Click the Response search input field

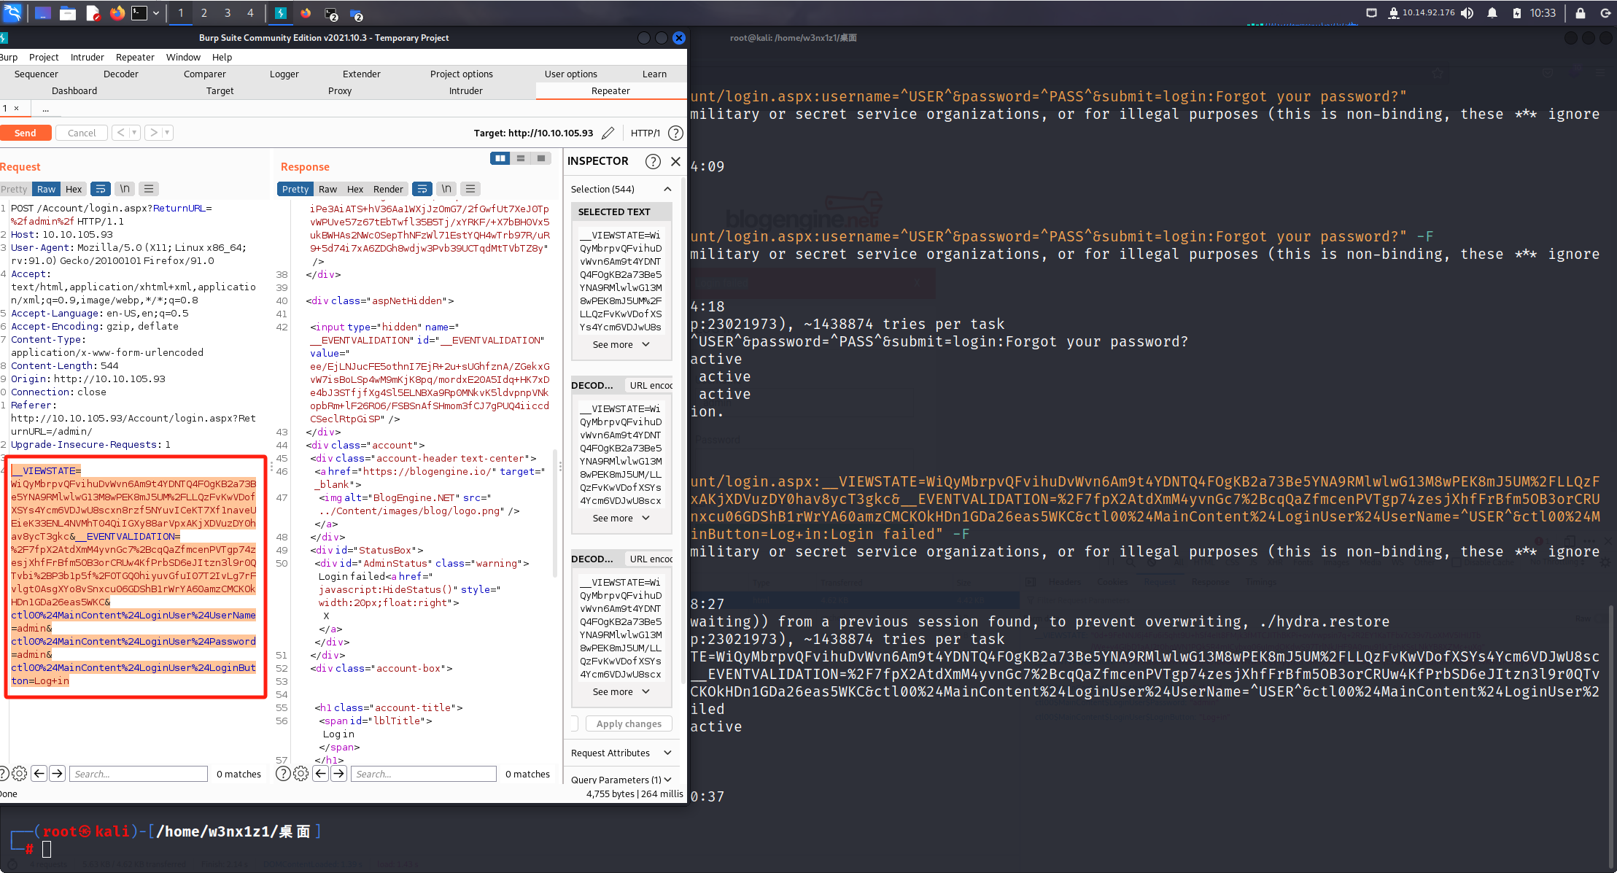tap(423, 774)
